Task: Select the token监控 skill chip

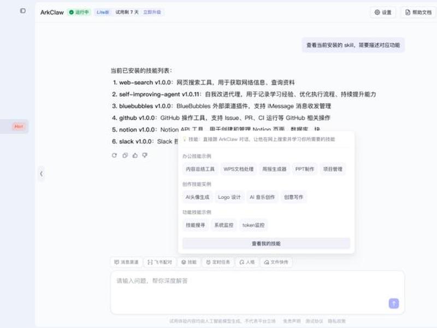Action: [x=253, y=225]
